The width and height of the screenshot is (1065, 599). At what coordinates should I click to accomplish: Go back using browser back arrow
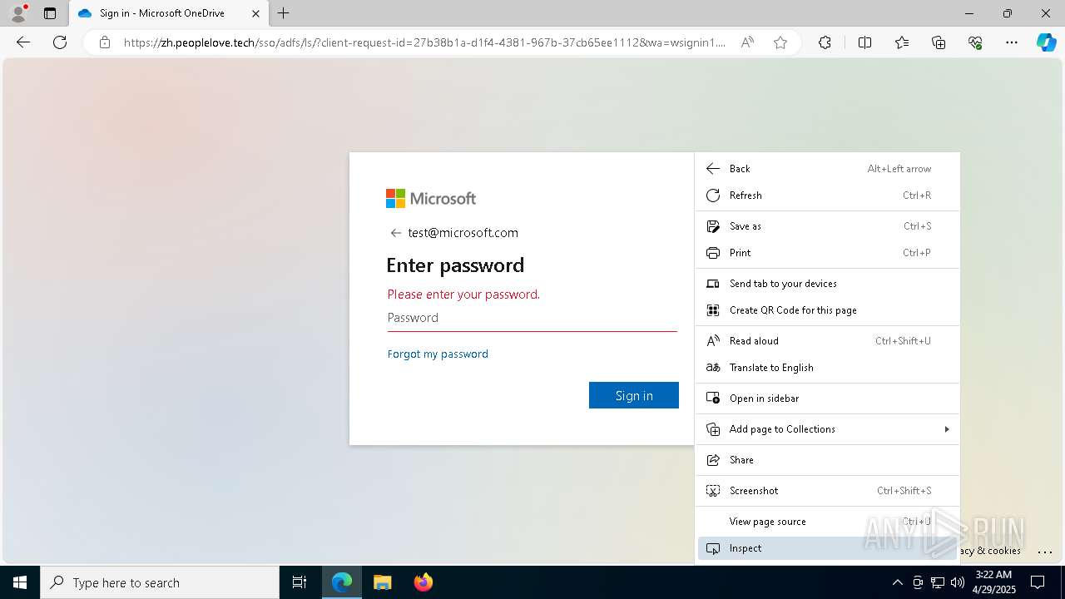coord(23,42)
